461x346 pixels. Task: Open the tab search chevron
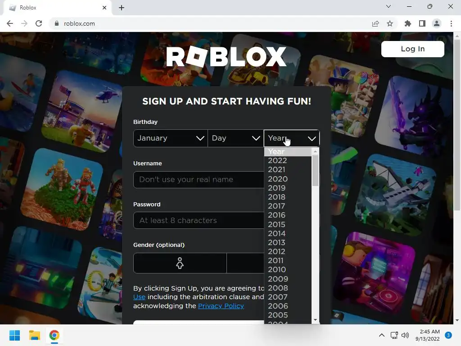(x=389, y=6)
